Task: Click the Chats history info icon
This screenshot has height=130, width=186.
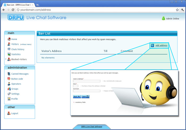Action: 9,49
